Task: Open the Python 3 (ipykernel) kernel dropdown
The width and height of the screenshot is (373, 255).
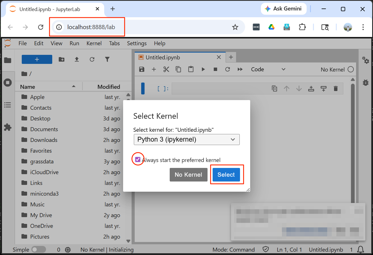Action: (187, 139)
